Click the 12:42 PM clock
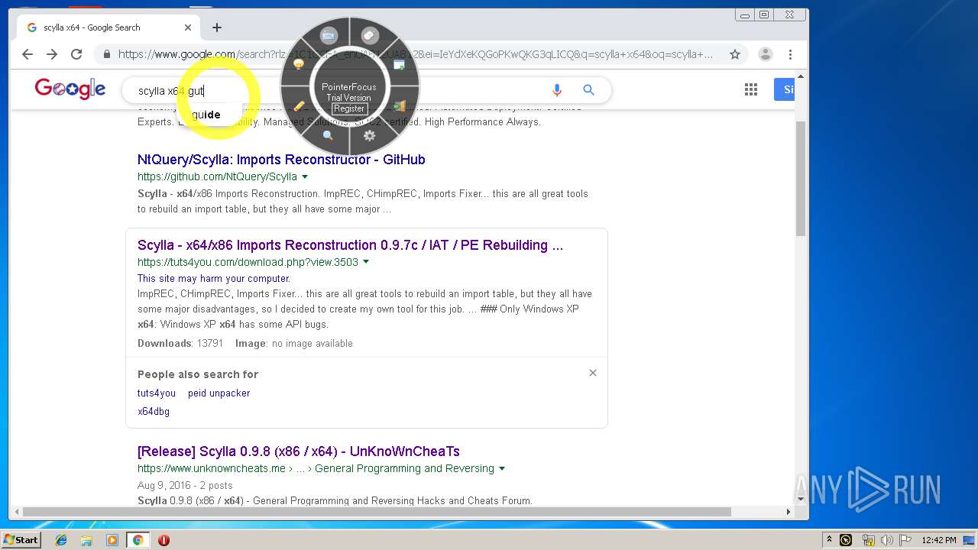This screenshot has width=978, height=550. (939, 540)
